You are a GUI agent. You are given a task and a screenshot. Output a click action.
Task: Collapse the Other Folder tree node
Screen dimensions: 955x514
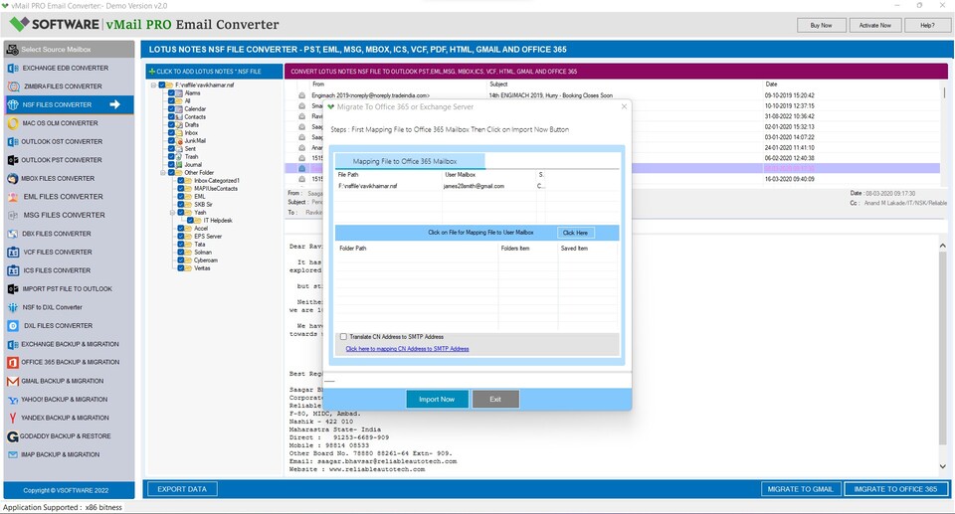click(x=163, y=173)
